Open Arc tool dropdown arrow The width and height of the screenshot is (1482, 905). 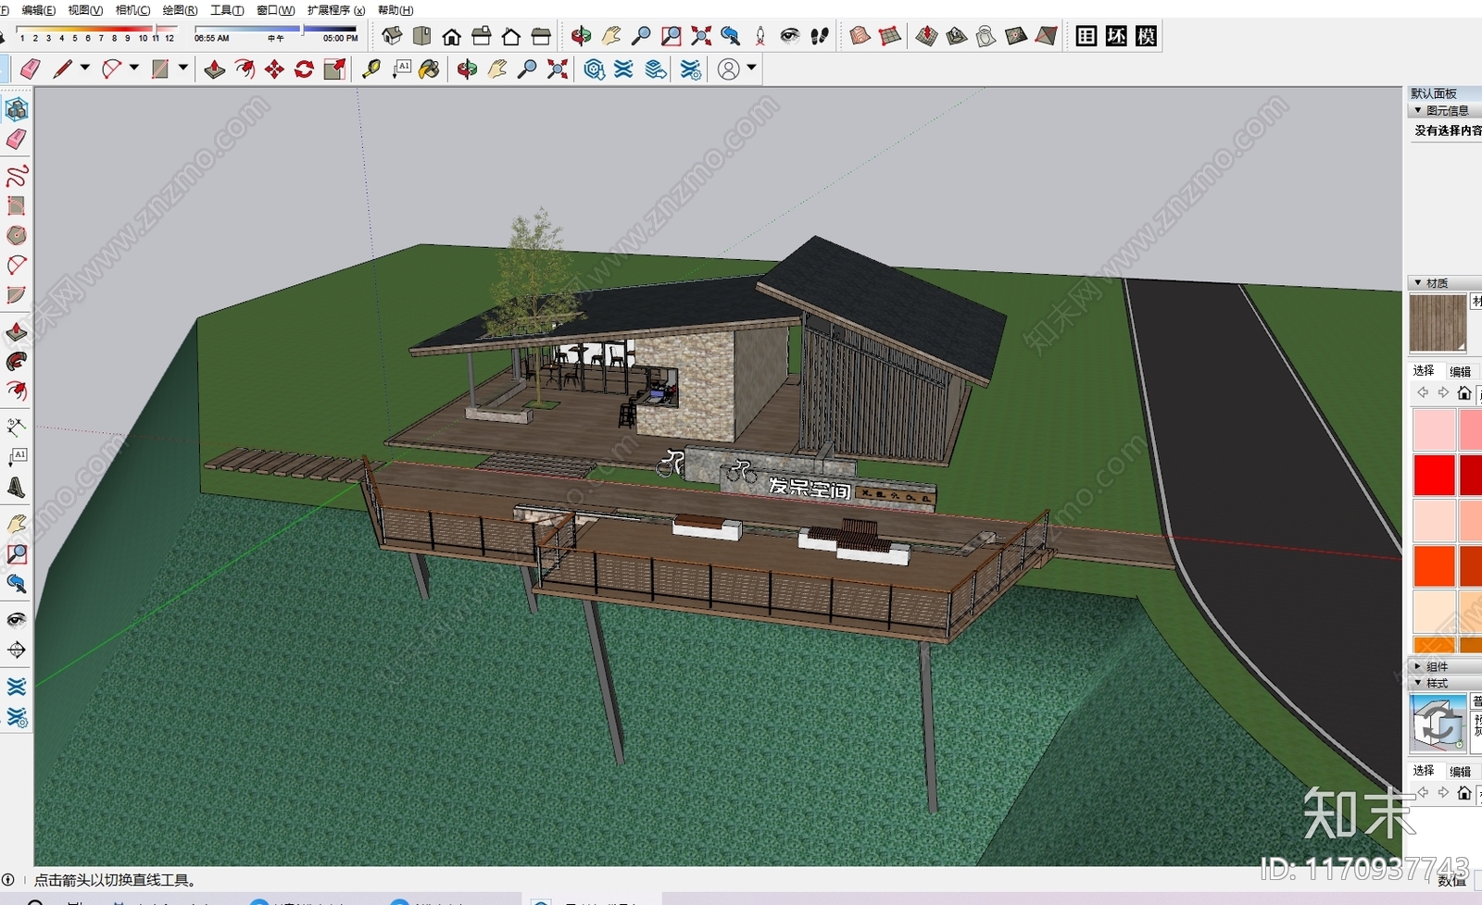point(134,68)
